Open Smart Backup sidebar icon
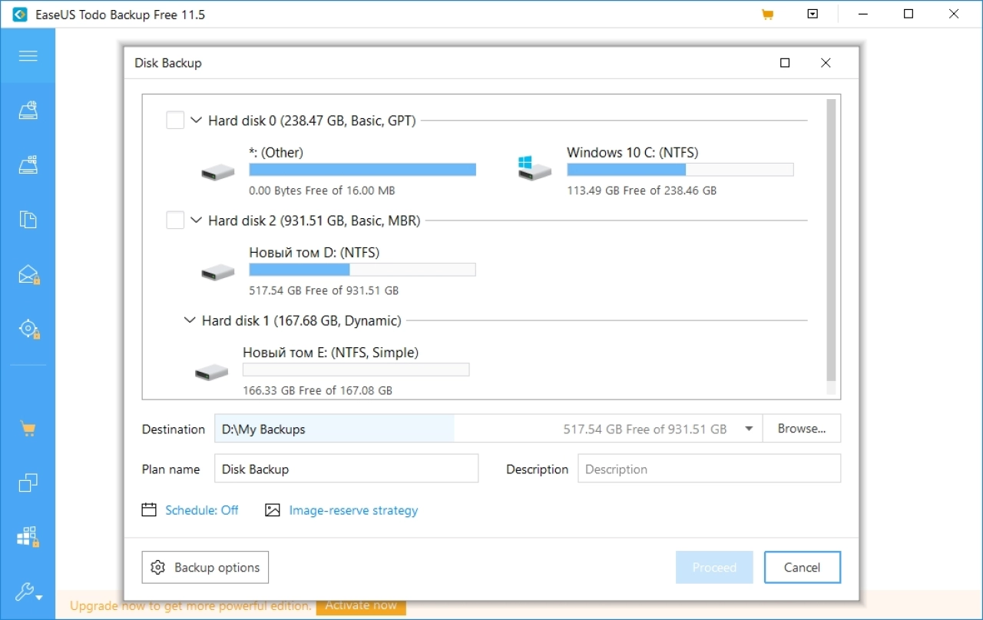Viewport: 983px width, 620px height. coord(29,329)
